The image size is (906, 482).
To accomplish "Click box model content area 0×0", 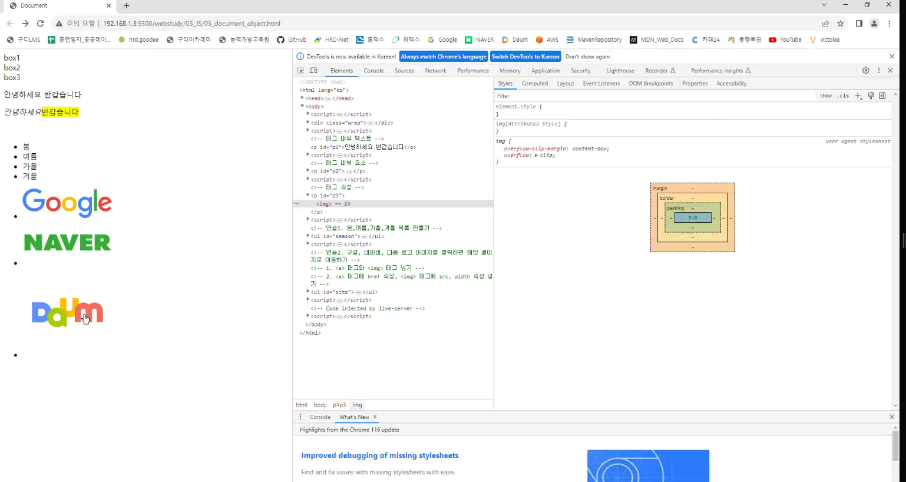I will pos(693,217).
